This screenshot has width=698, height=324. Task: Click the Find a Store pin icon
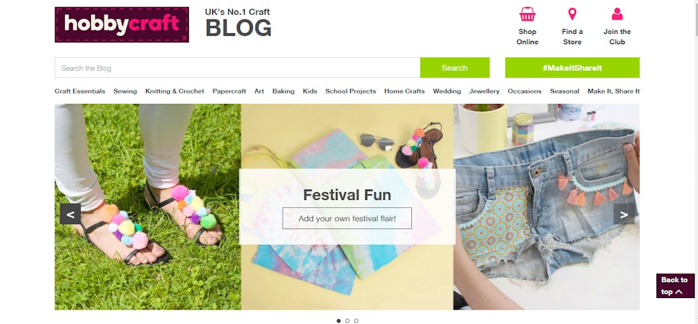click(x=572, y=14)
